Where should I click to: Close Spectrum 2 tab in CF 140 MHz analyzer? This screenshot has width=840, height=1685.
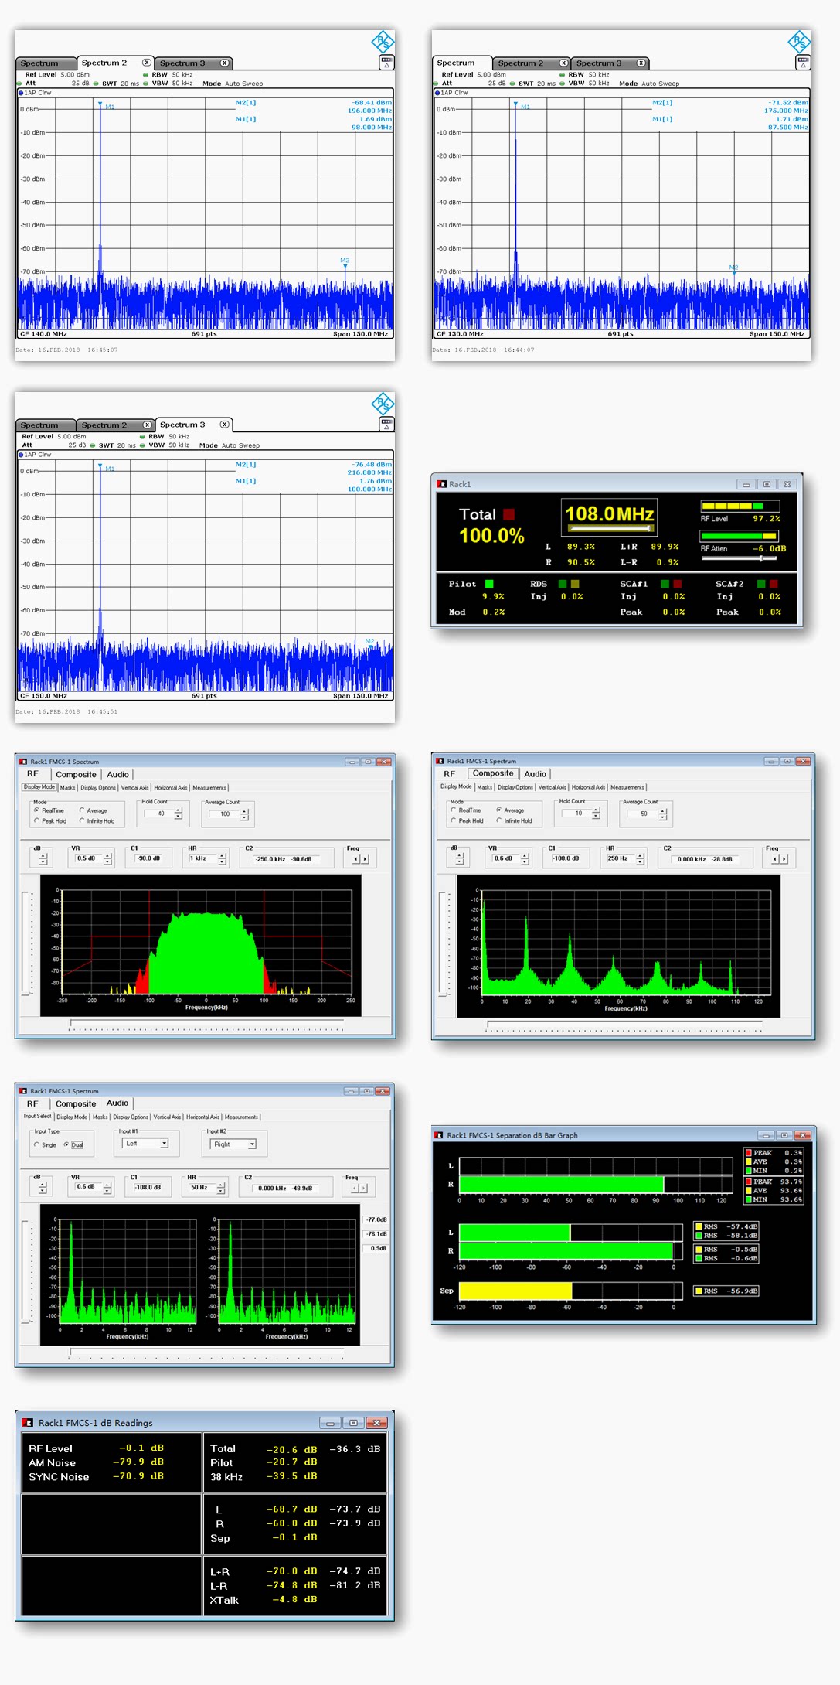click(146, 63)
